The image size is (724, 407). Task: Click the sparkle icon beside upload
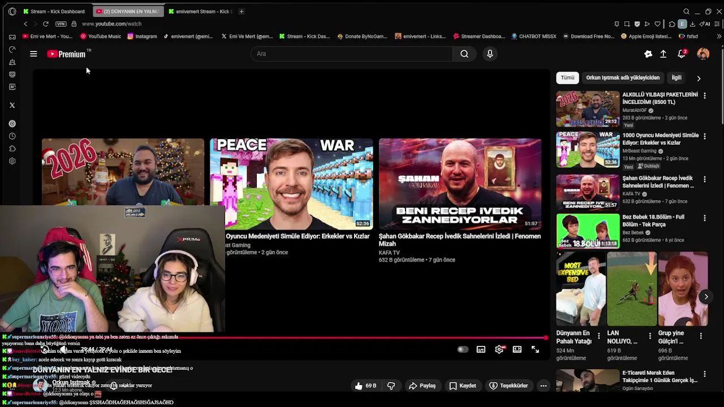[648, 54]
